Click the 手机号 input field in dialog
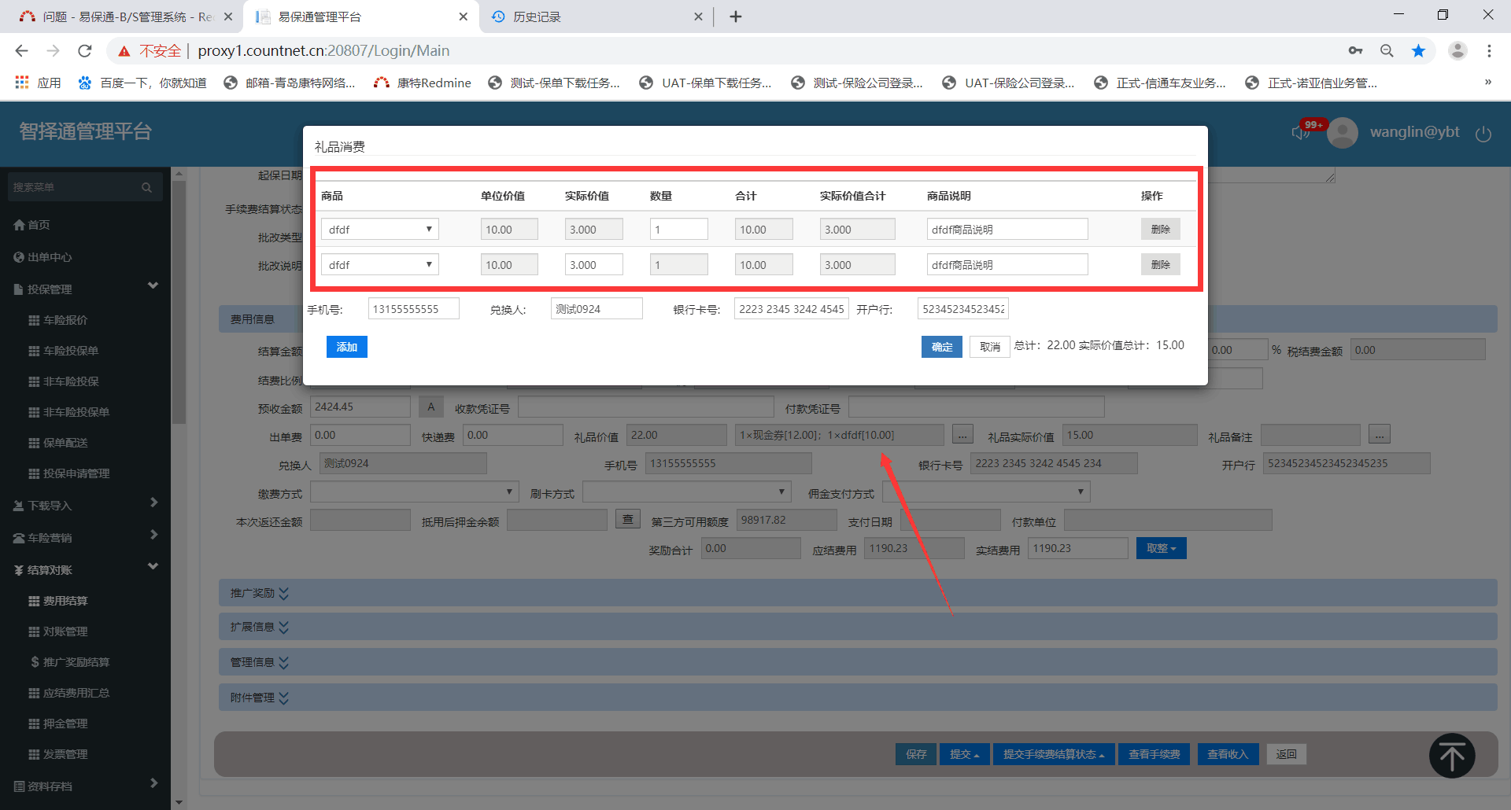Viewport: 1511px width, 810px height. coord(413,309)
